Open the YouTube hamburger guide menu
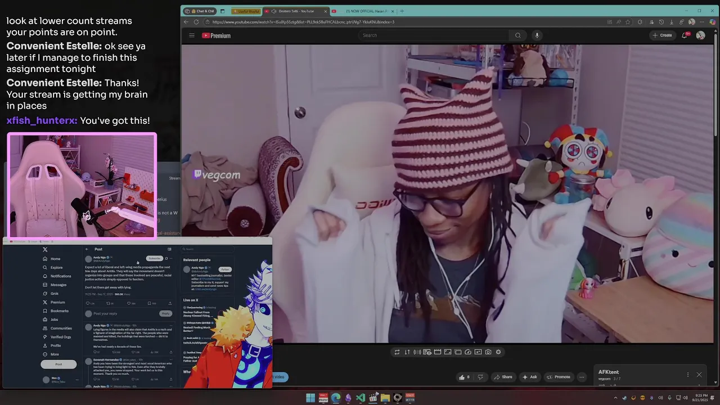720x405 pixels. click(192, 35)
